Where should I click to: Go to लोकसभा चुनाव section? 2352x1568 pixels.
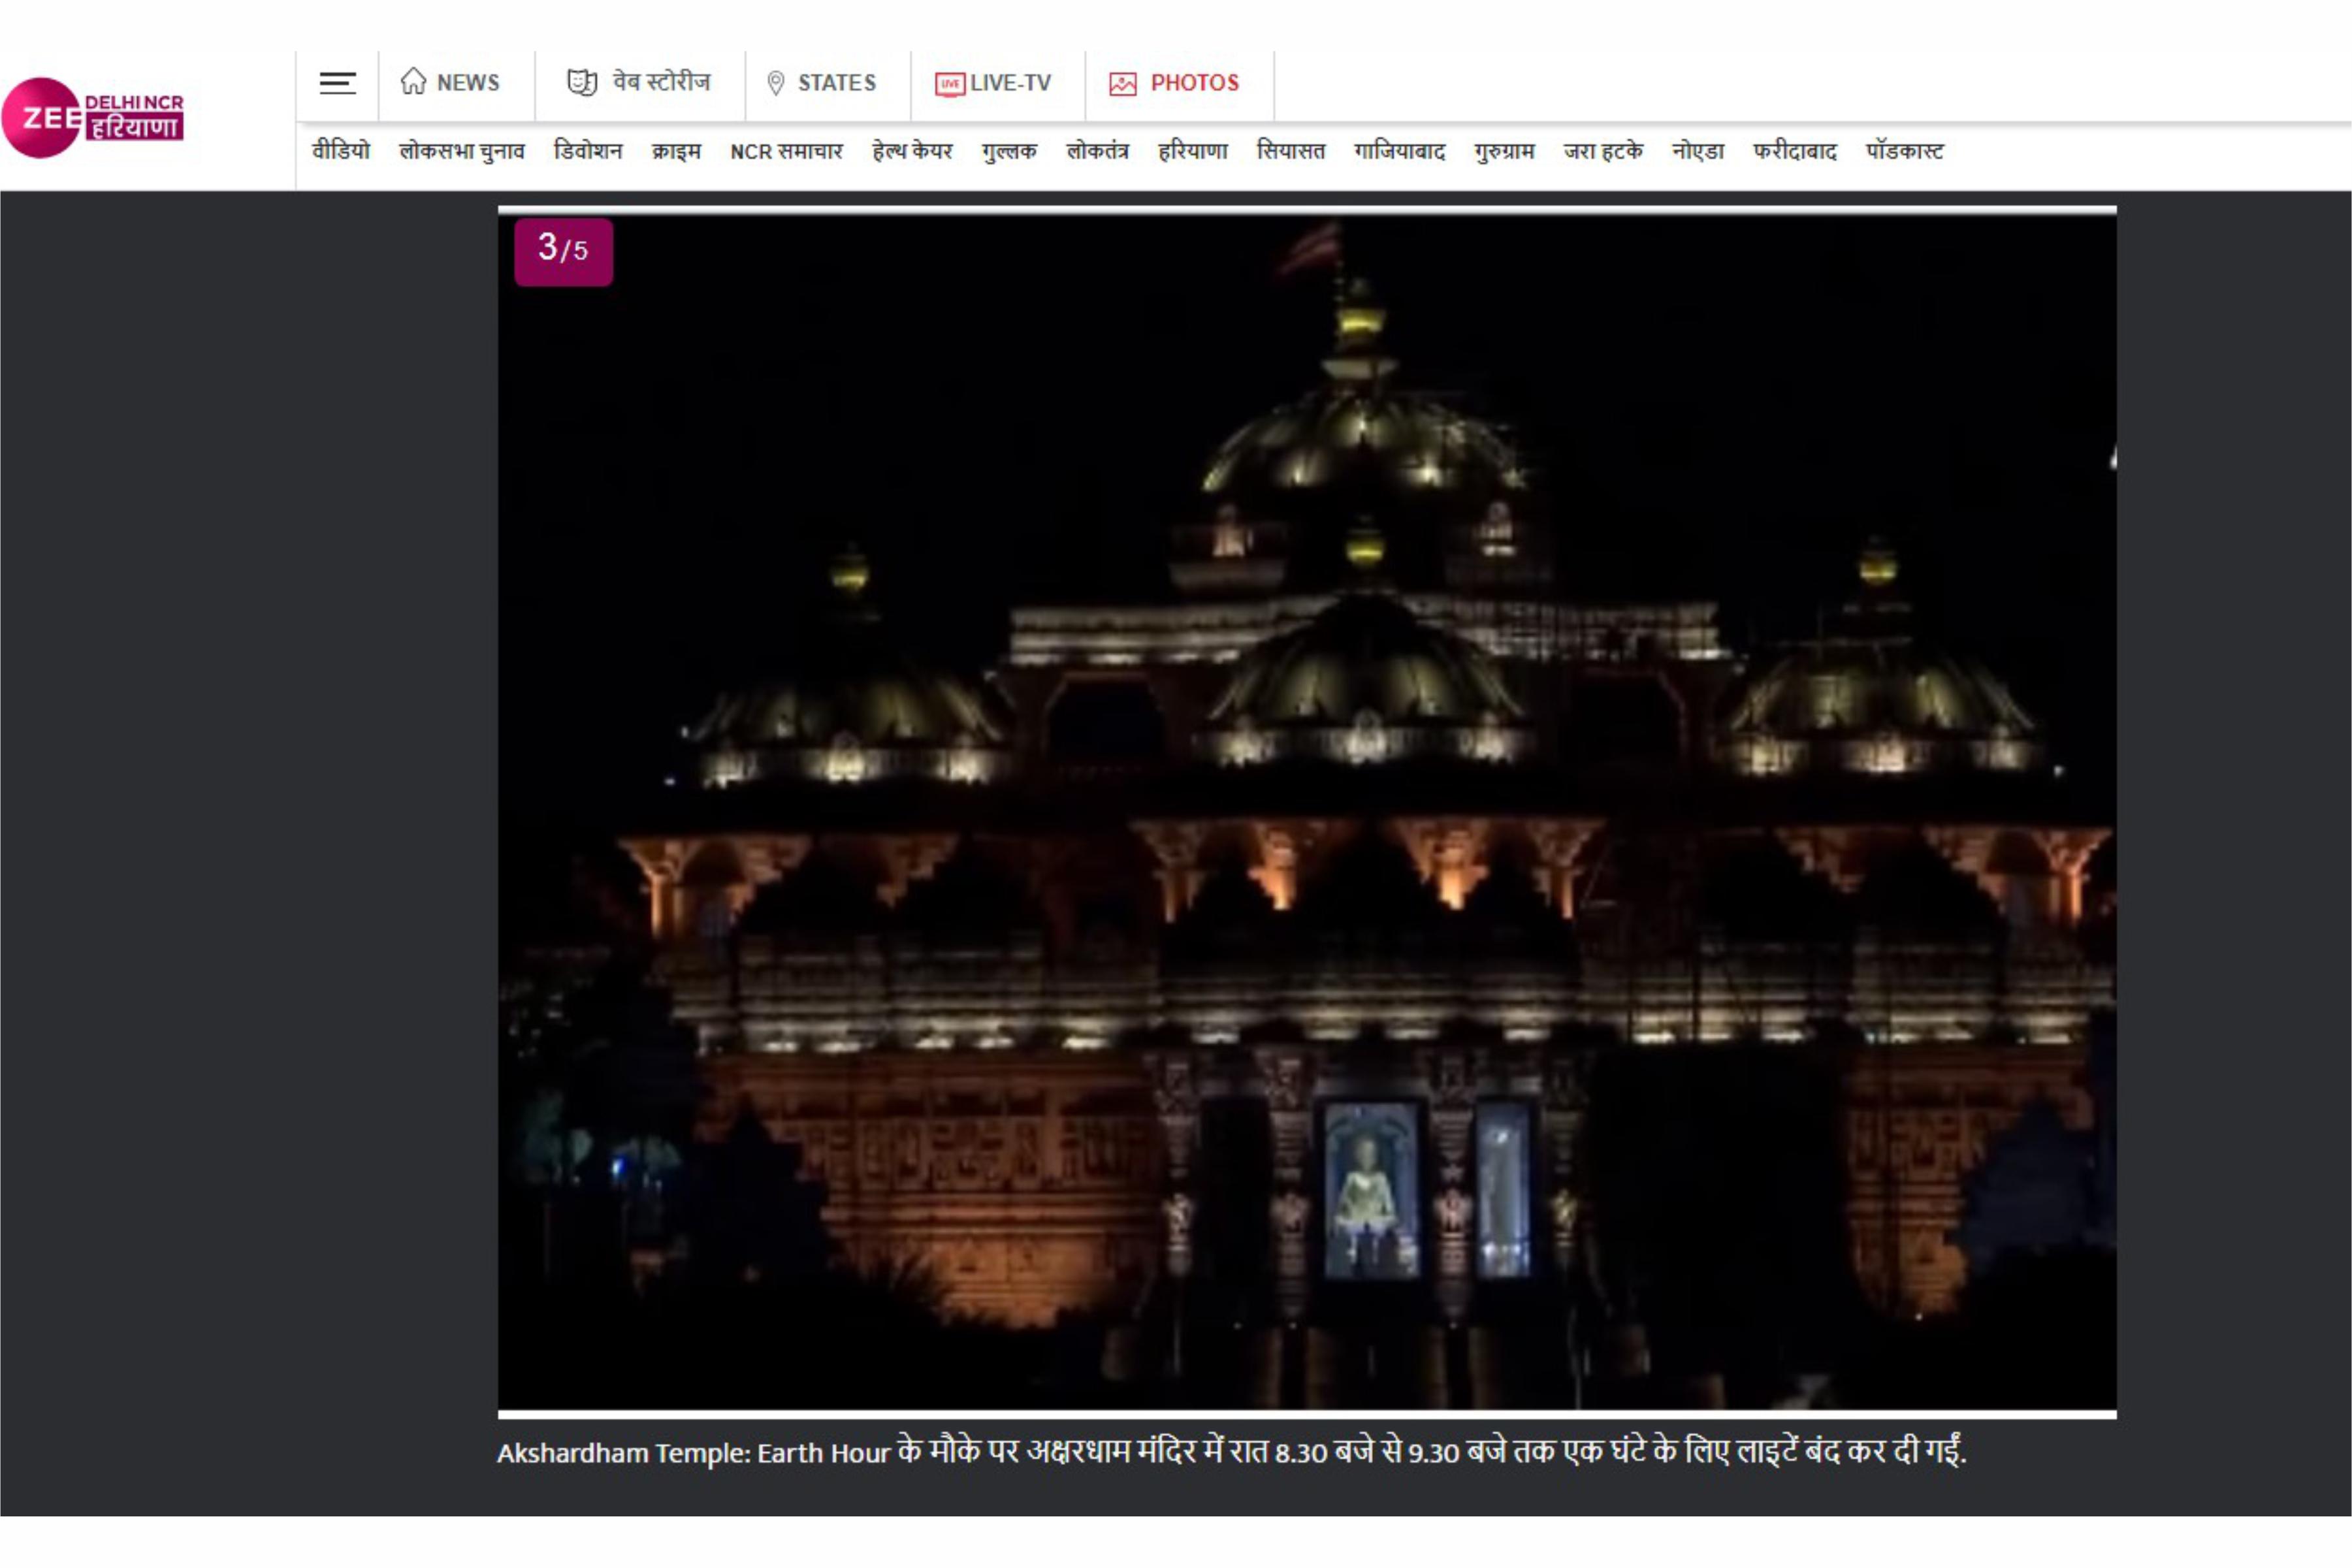[x=461, y=151]
